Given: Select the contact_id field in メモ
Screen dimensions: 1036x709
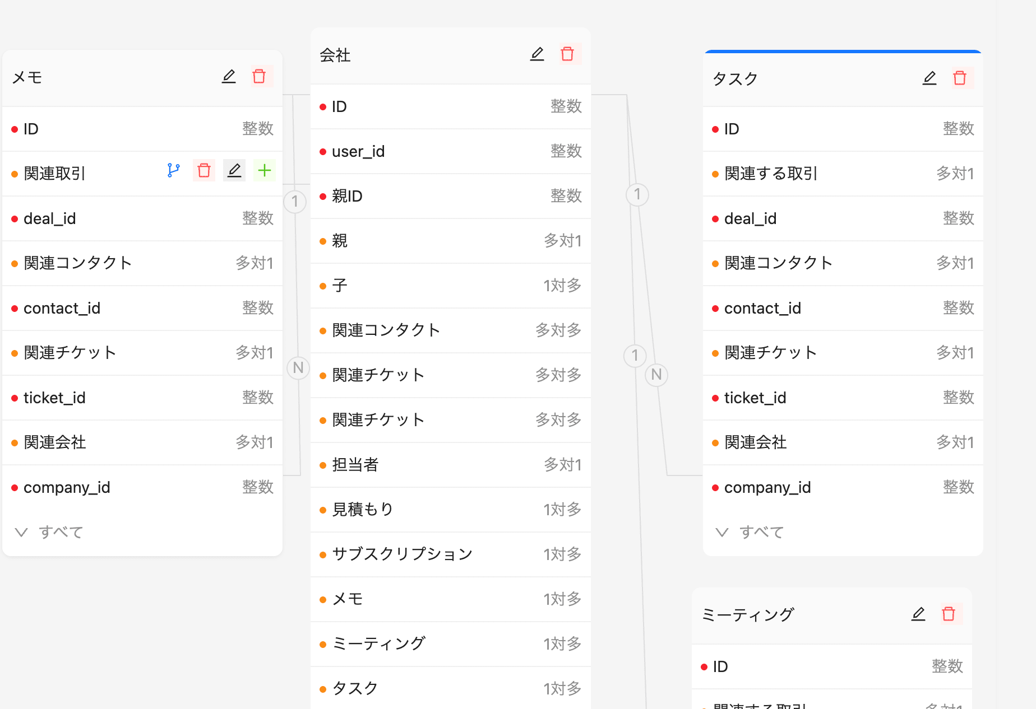Looking at the screenshot, I should click(x=142, y=308).
